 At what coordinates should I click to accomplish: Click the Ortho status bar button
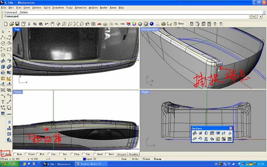point(135,159)
